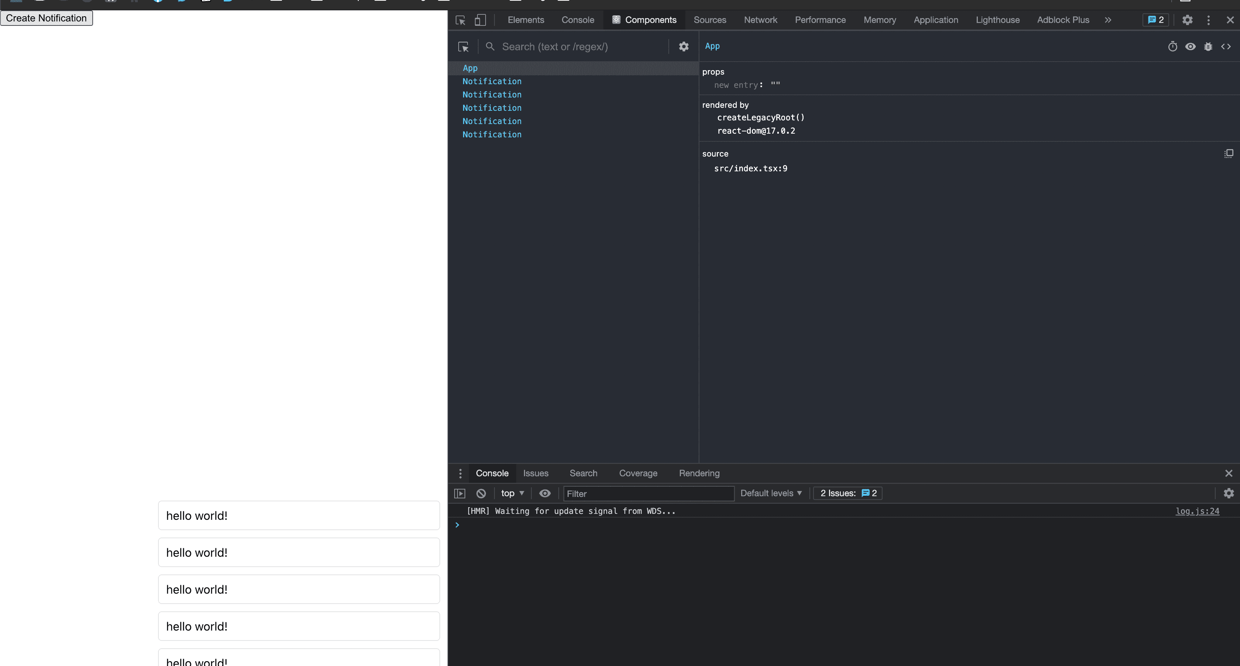Open the Rendering drawer tab
This screenshot has width=1240, height=666.
[x=699, y=473]
